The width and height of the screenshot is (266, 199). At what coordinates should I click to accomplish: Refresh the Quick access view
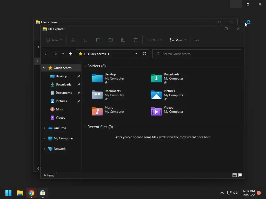coord(144,54)
